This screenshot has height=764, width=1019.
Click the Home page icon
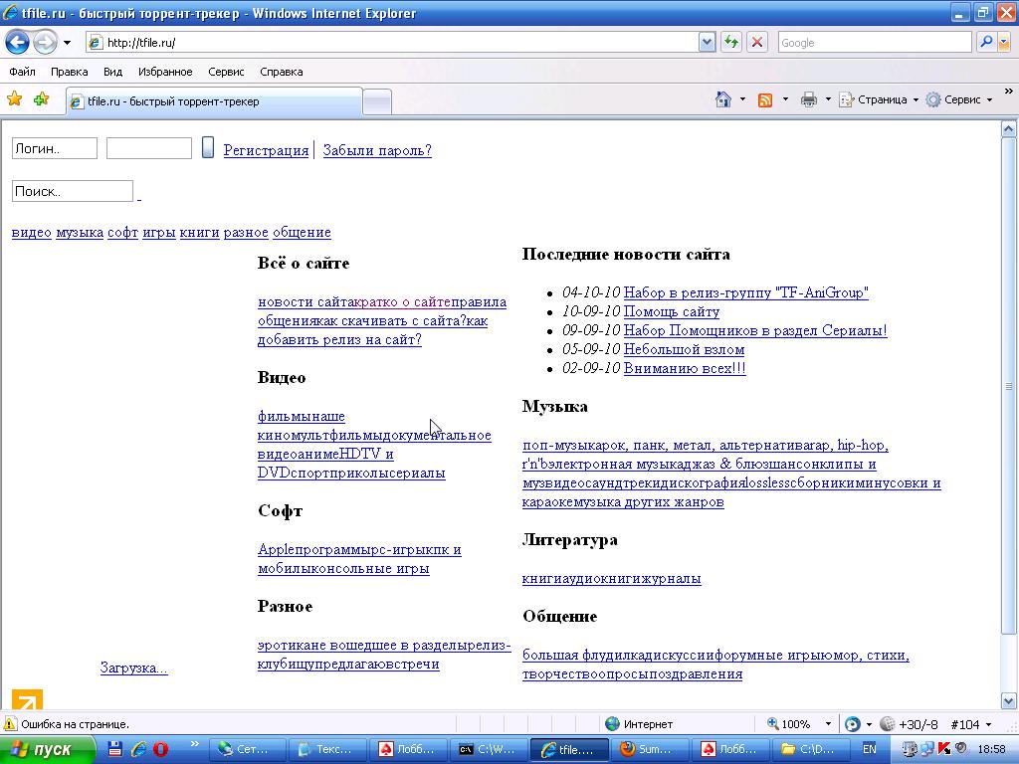pos(724,99)
